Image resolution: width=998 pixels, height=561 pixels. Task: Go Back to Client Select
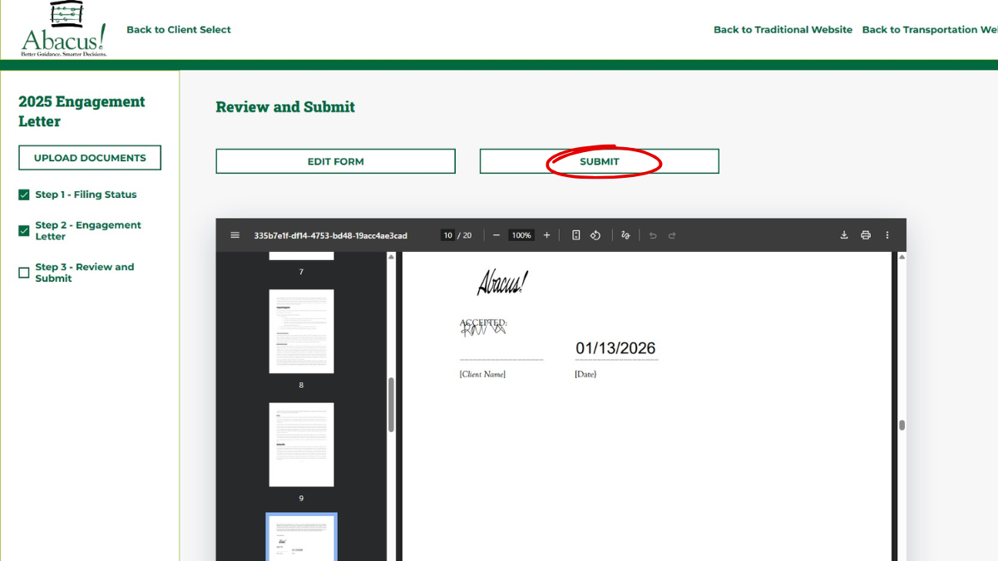point(179,30)
